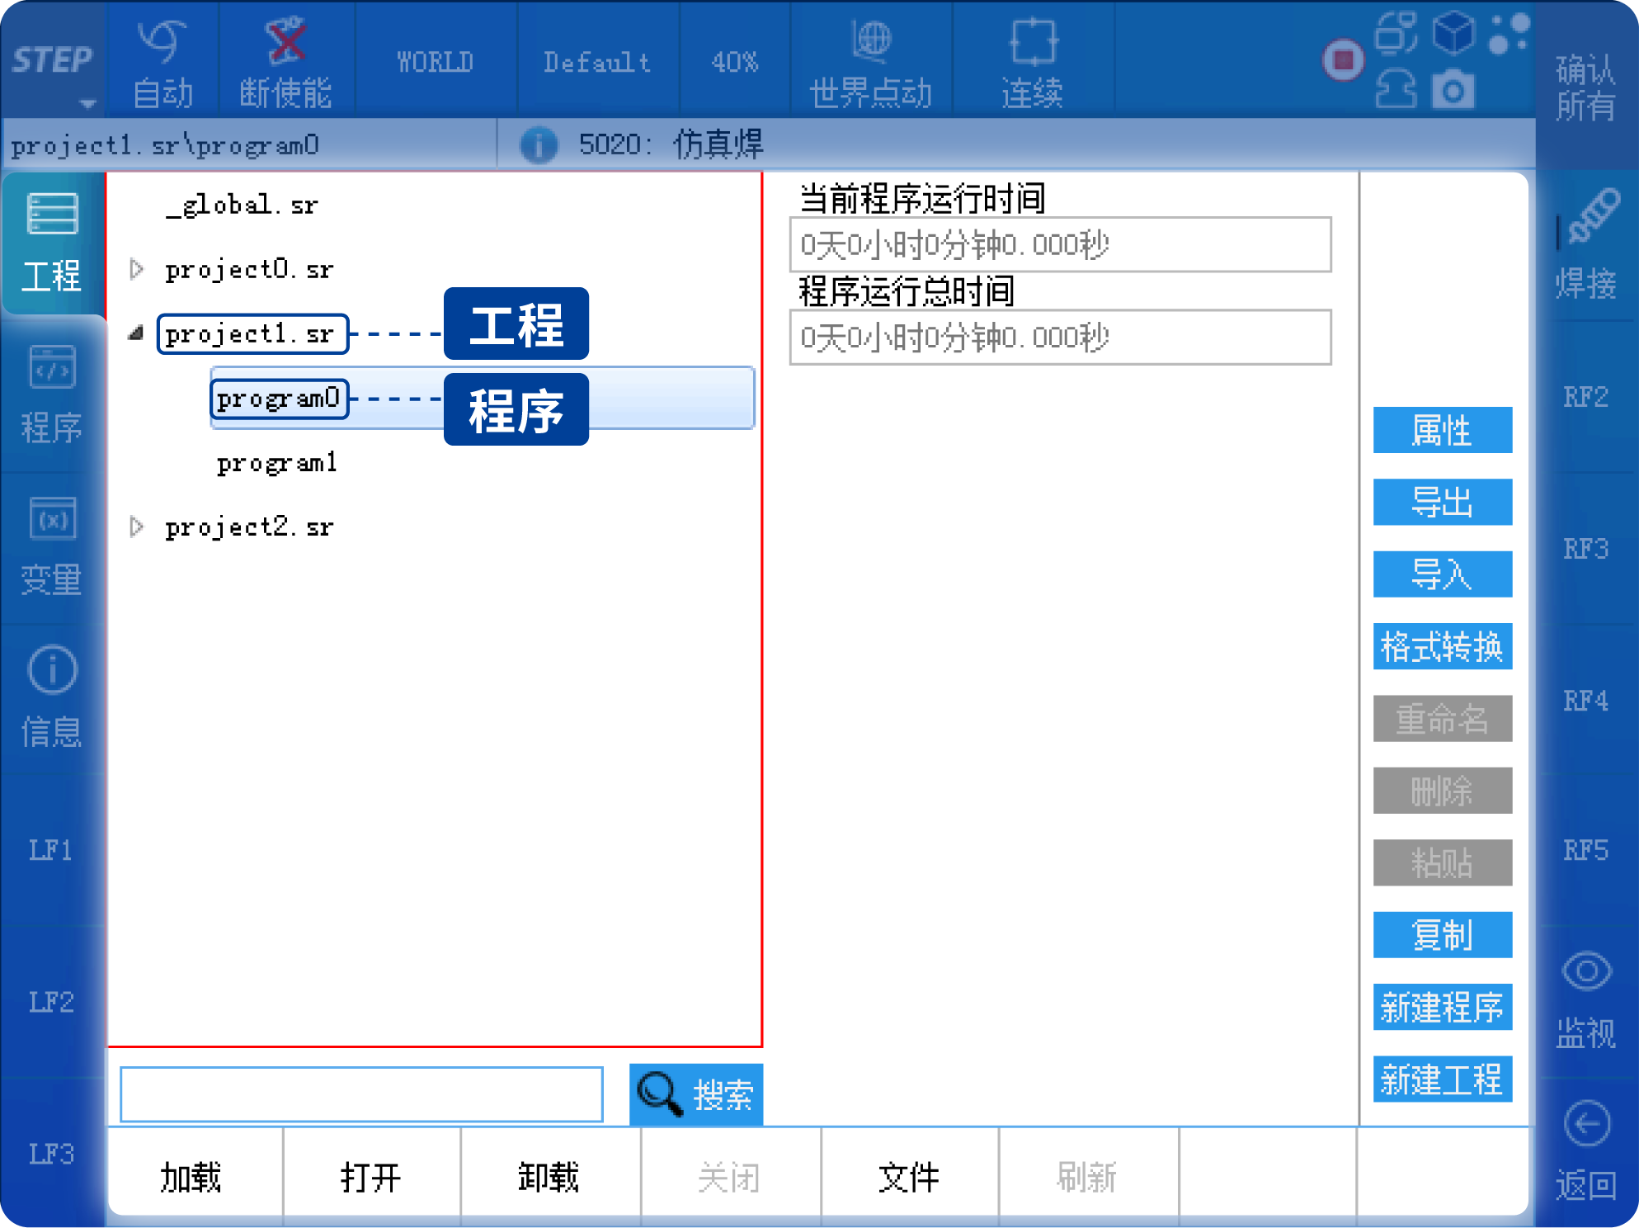1639x1228 pixels.
Task: Select project0.sr in tree
Action: pos(249,269)
